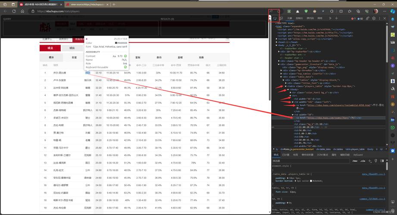This screenshot has height=215, width=397.
Task: Open DevTools settings gear
Action: pyautogui.click(x=374, y=18)
